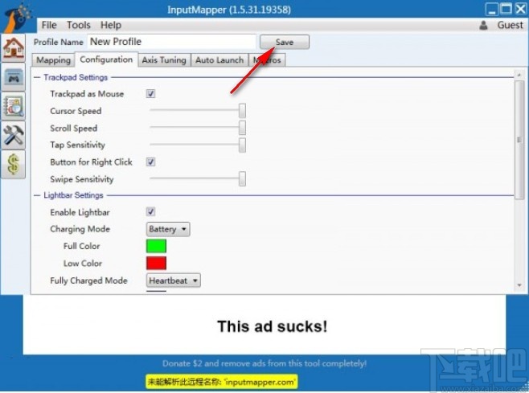Uncheck Trackpad as Mouse checkbox
This screenshot has width=529, height=393.
point(150,94)
